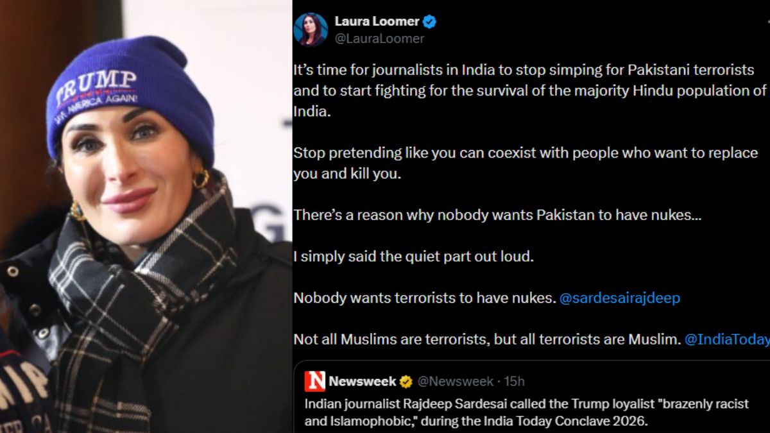Viewport: 770px width, 433px height.
Task: Click the "Nobody wants terrorists to have nukes" text
Action: coord(424,298)
